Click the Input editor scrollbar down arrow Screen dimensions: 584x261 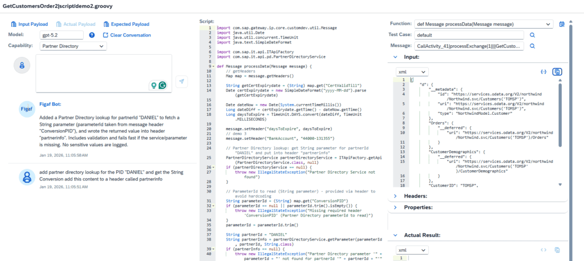click(560, 184)
